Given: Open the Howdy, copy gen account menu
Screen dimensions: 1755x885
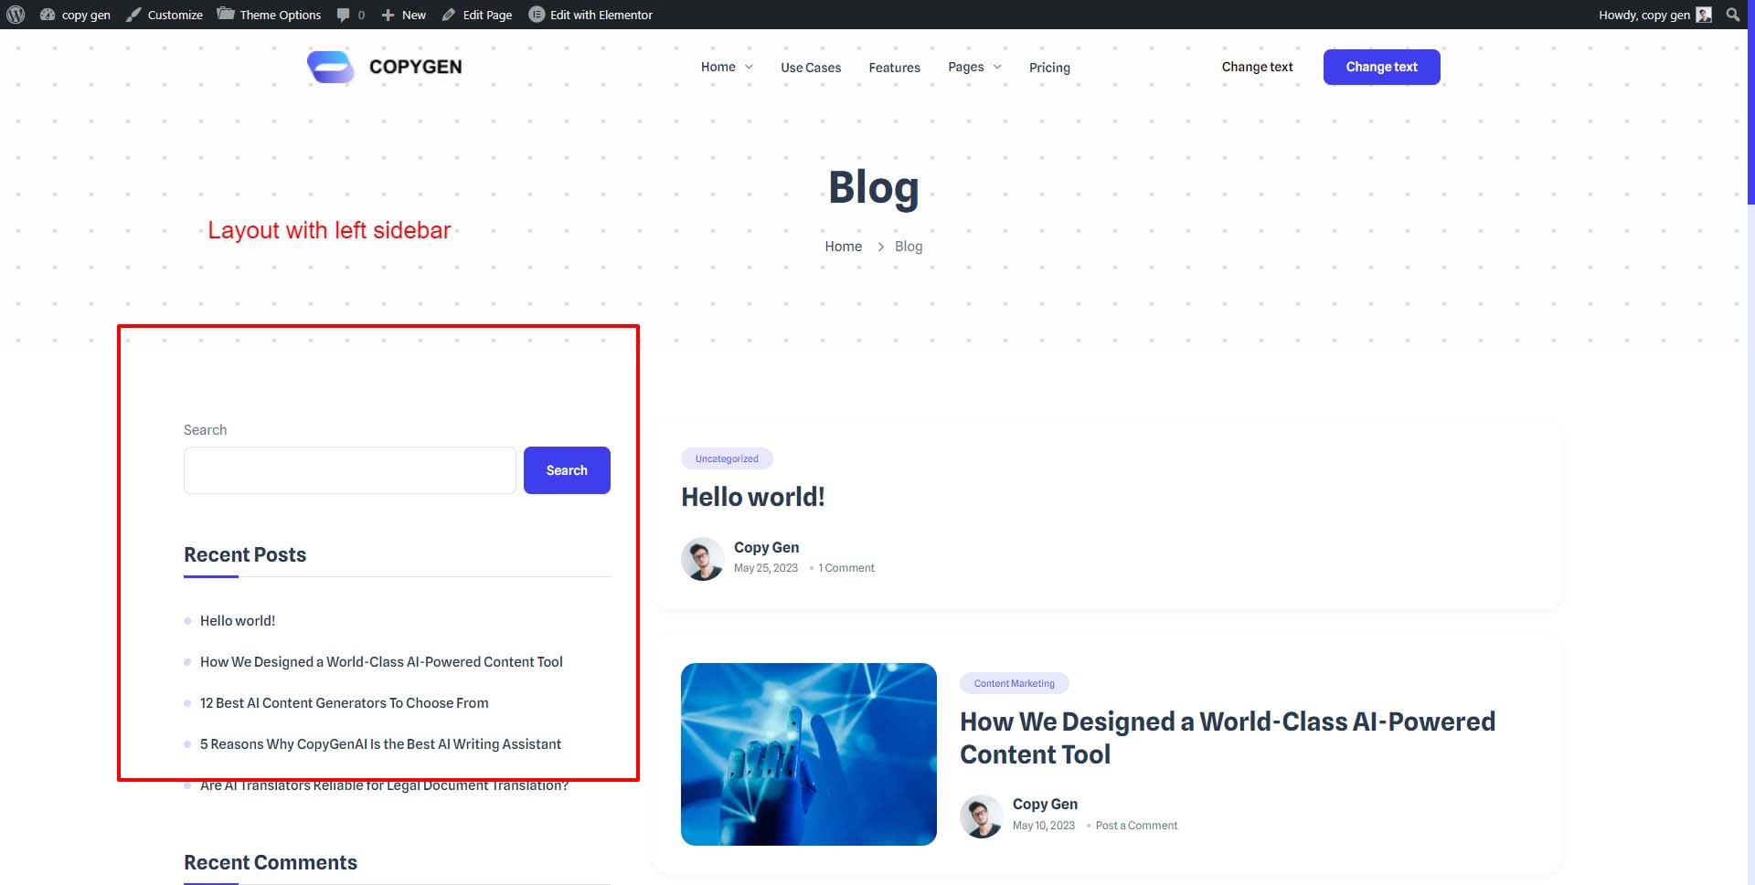Looking at the screenshot, I should (1654, 15).
